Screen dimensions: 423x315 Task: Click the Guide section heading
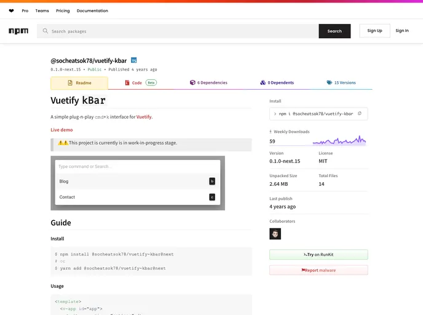61,223
